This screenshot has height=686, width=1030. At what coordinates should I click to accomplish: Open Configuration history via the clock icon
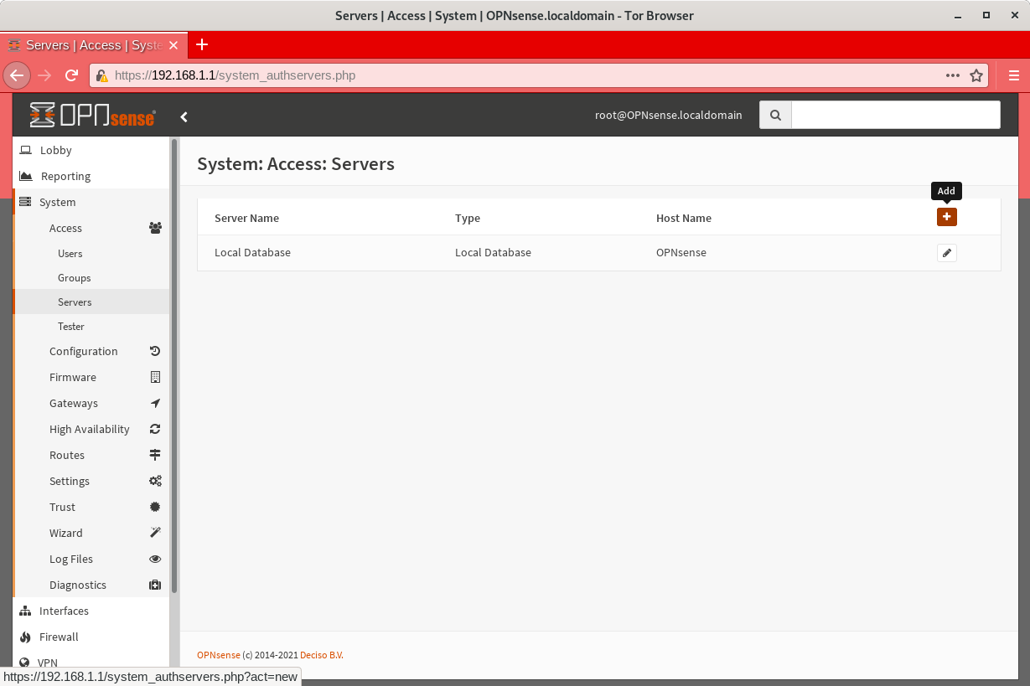click(155, 351)
